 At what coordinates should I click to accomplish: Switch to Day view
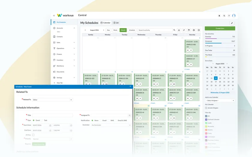[109, 30]
